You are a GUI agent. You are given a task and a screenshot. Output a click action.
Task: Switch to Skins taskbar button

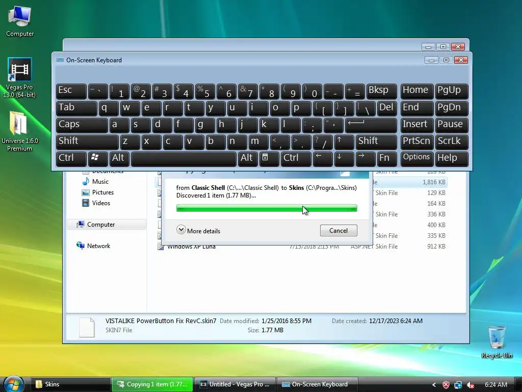(x=71, y=384)
